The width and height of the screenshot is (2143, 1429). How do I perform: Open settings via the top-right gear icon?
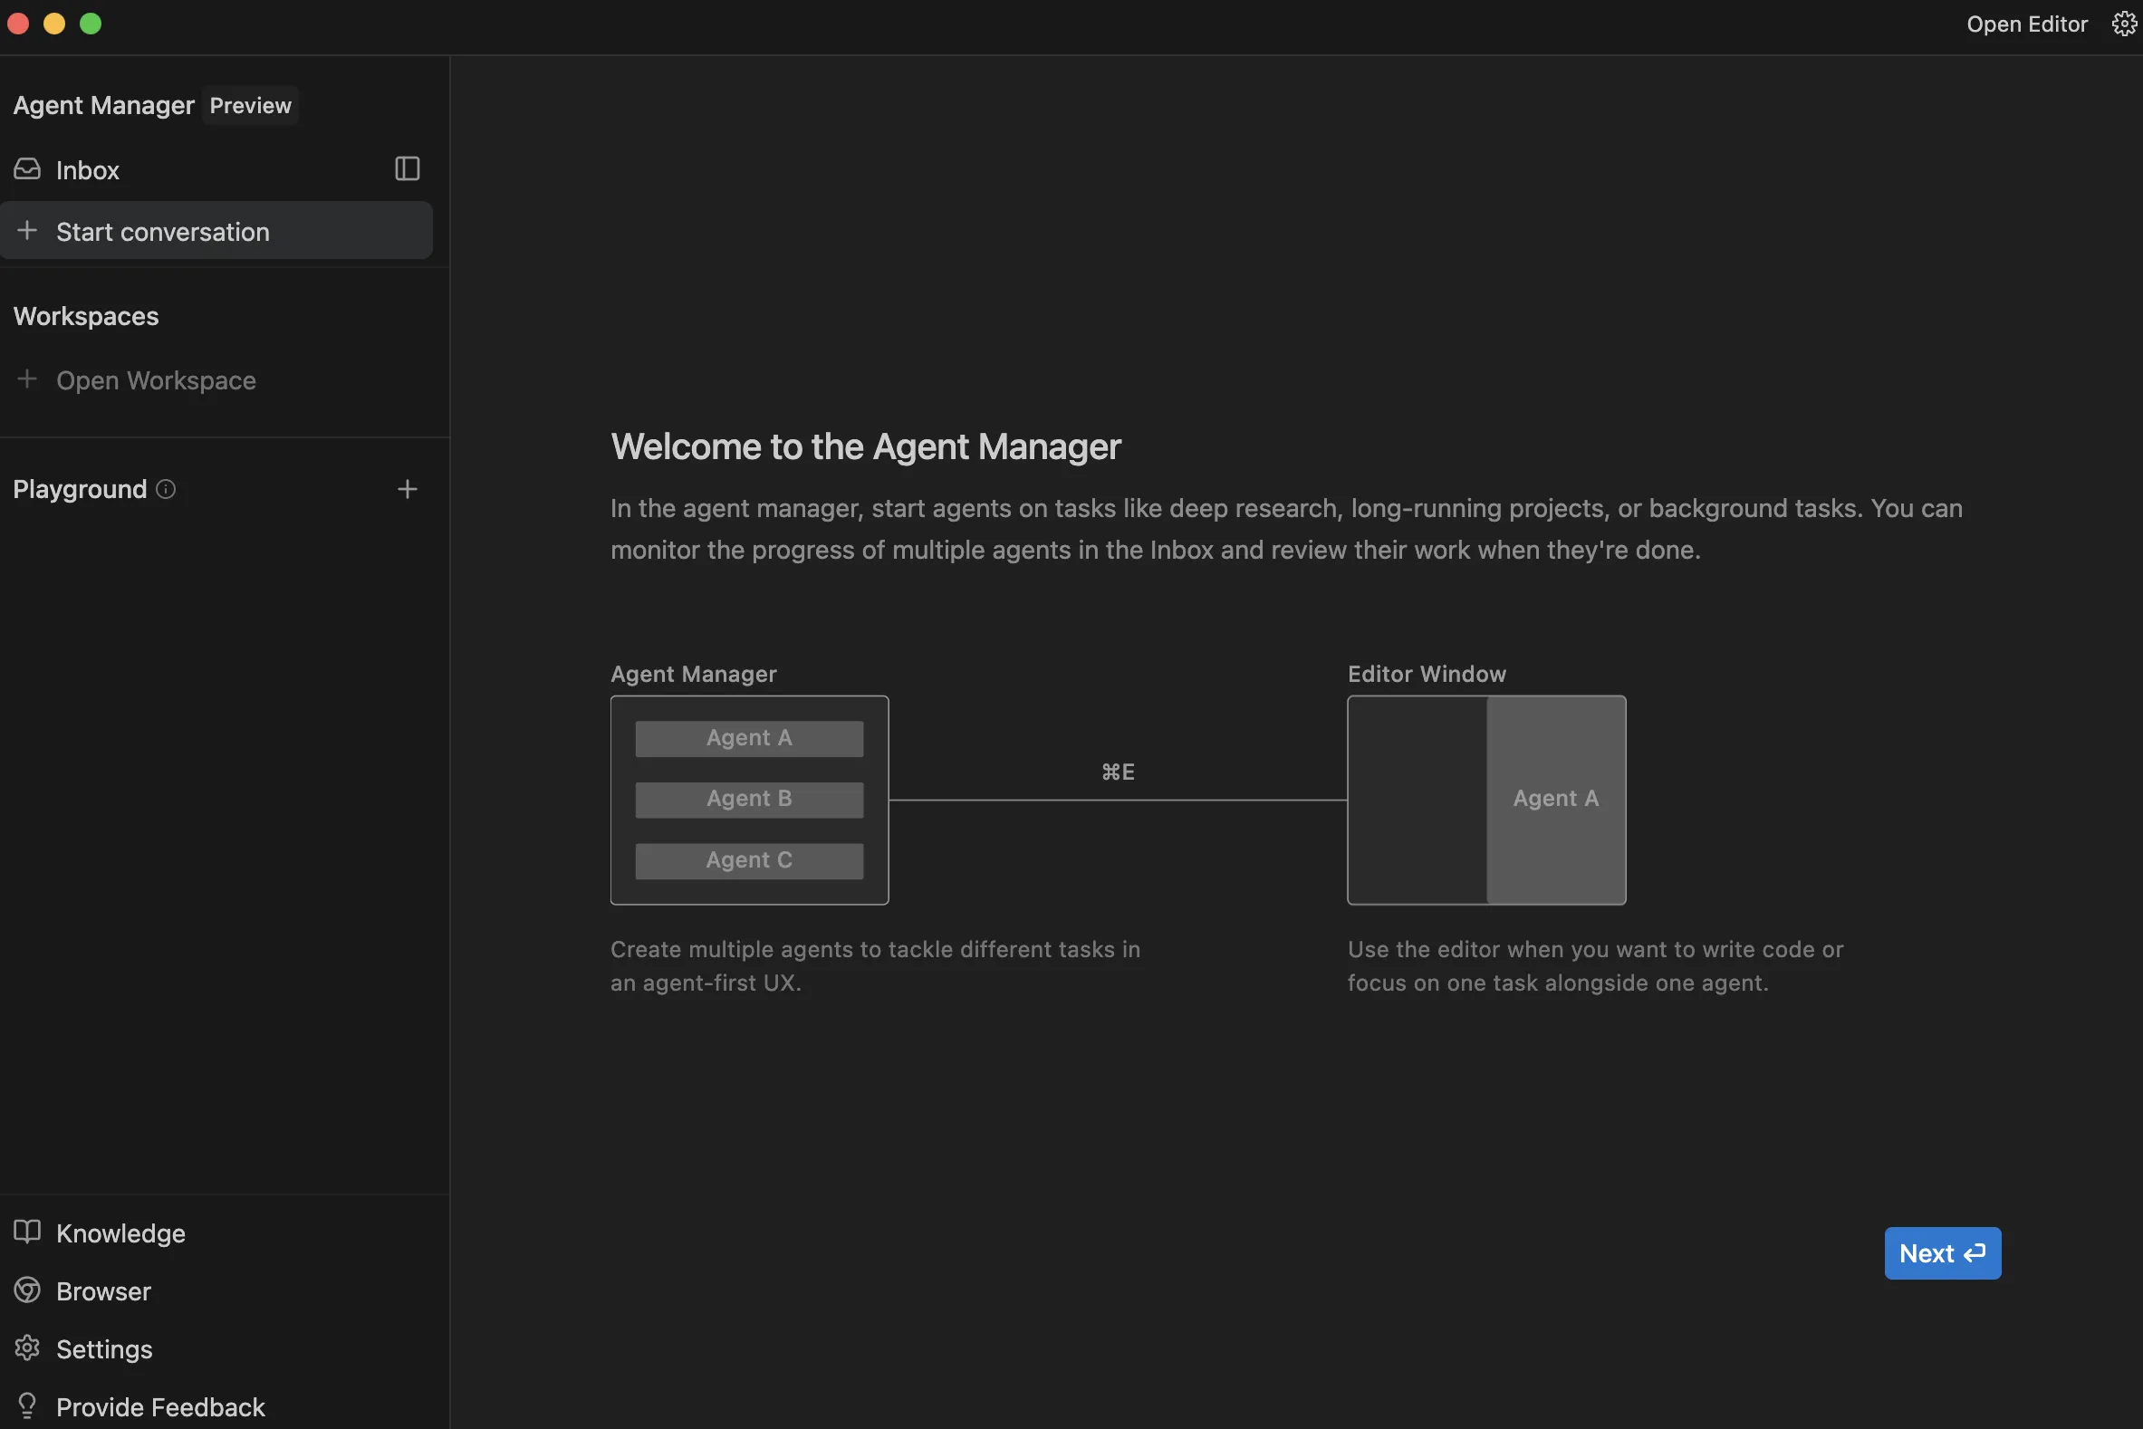[2123, 24]
